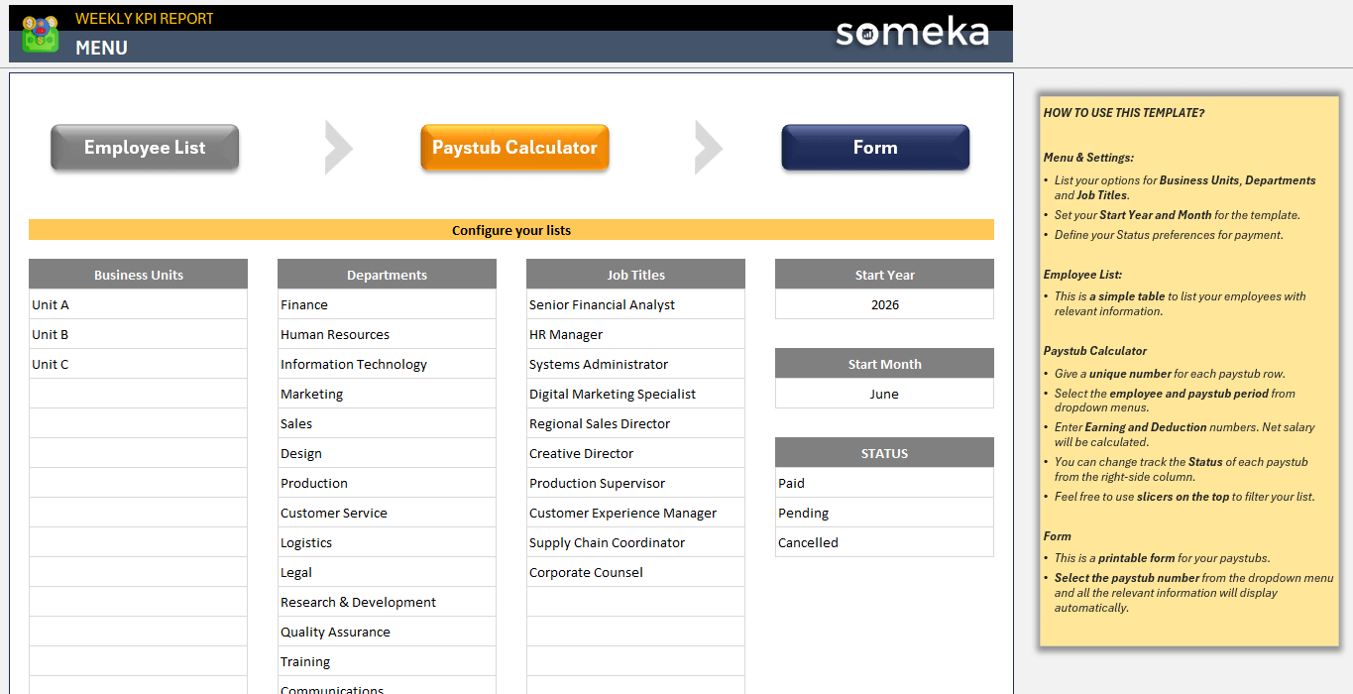
Task: Select the Business Units column header
Action: 138,275
